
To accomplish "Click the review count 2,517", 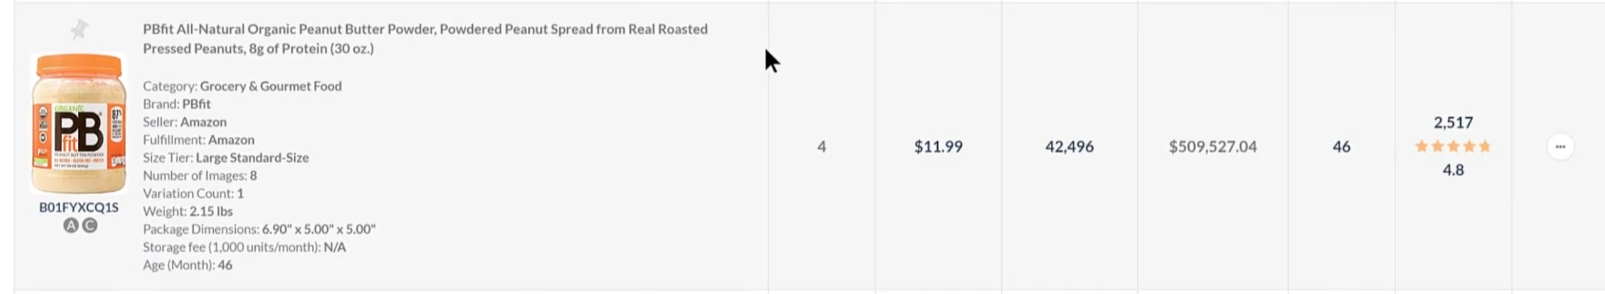I will tap(1453, 122).
